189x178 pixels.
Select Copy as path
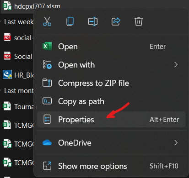pyautogui.click(x=111, y=101)
